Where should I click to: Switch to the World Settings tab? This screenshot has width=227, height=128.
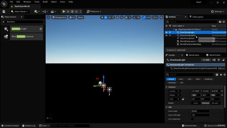[x=193, y=55]
